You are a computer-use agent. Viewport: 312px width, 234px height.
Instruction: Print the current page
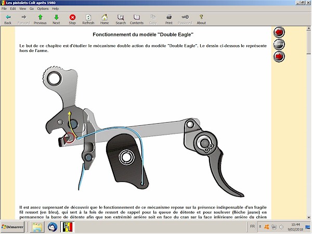169,19
